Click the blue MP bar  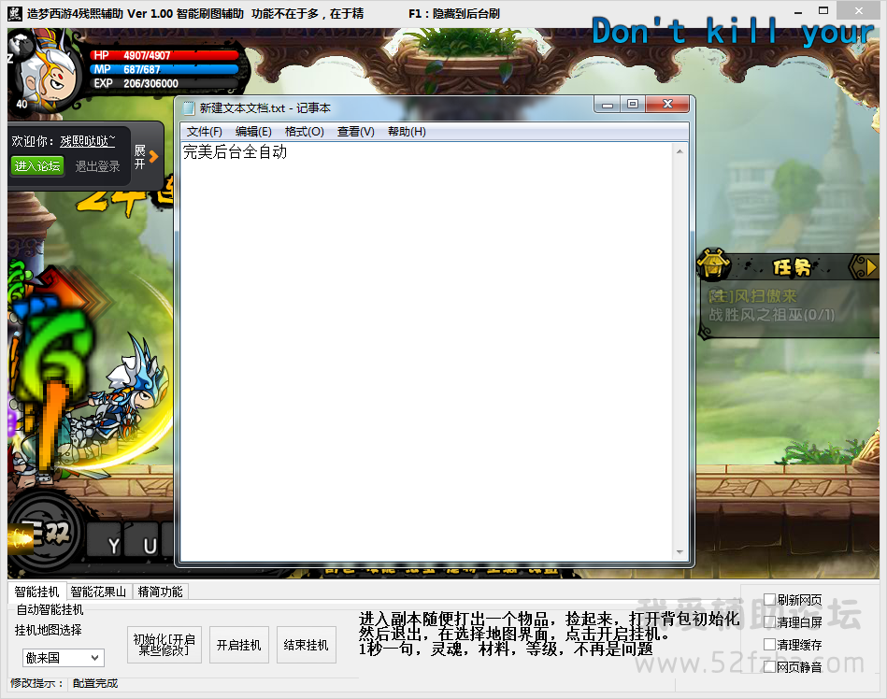tap(165, 69)
